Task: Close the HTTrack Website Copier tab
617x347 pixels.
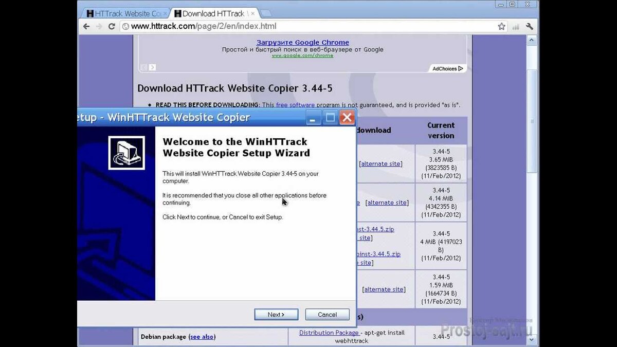Action: [166, 13]
